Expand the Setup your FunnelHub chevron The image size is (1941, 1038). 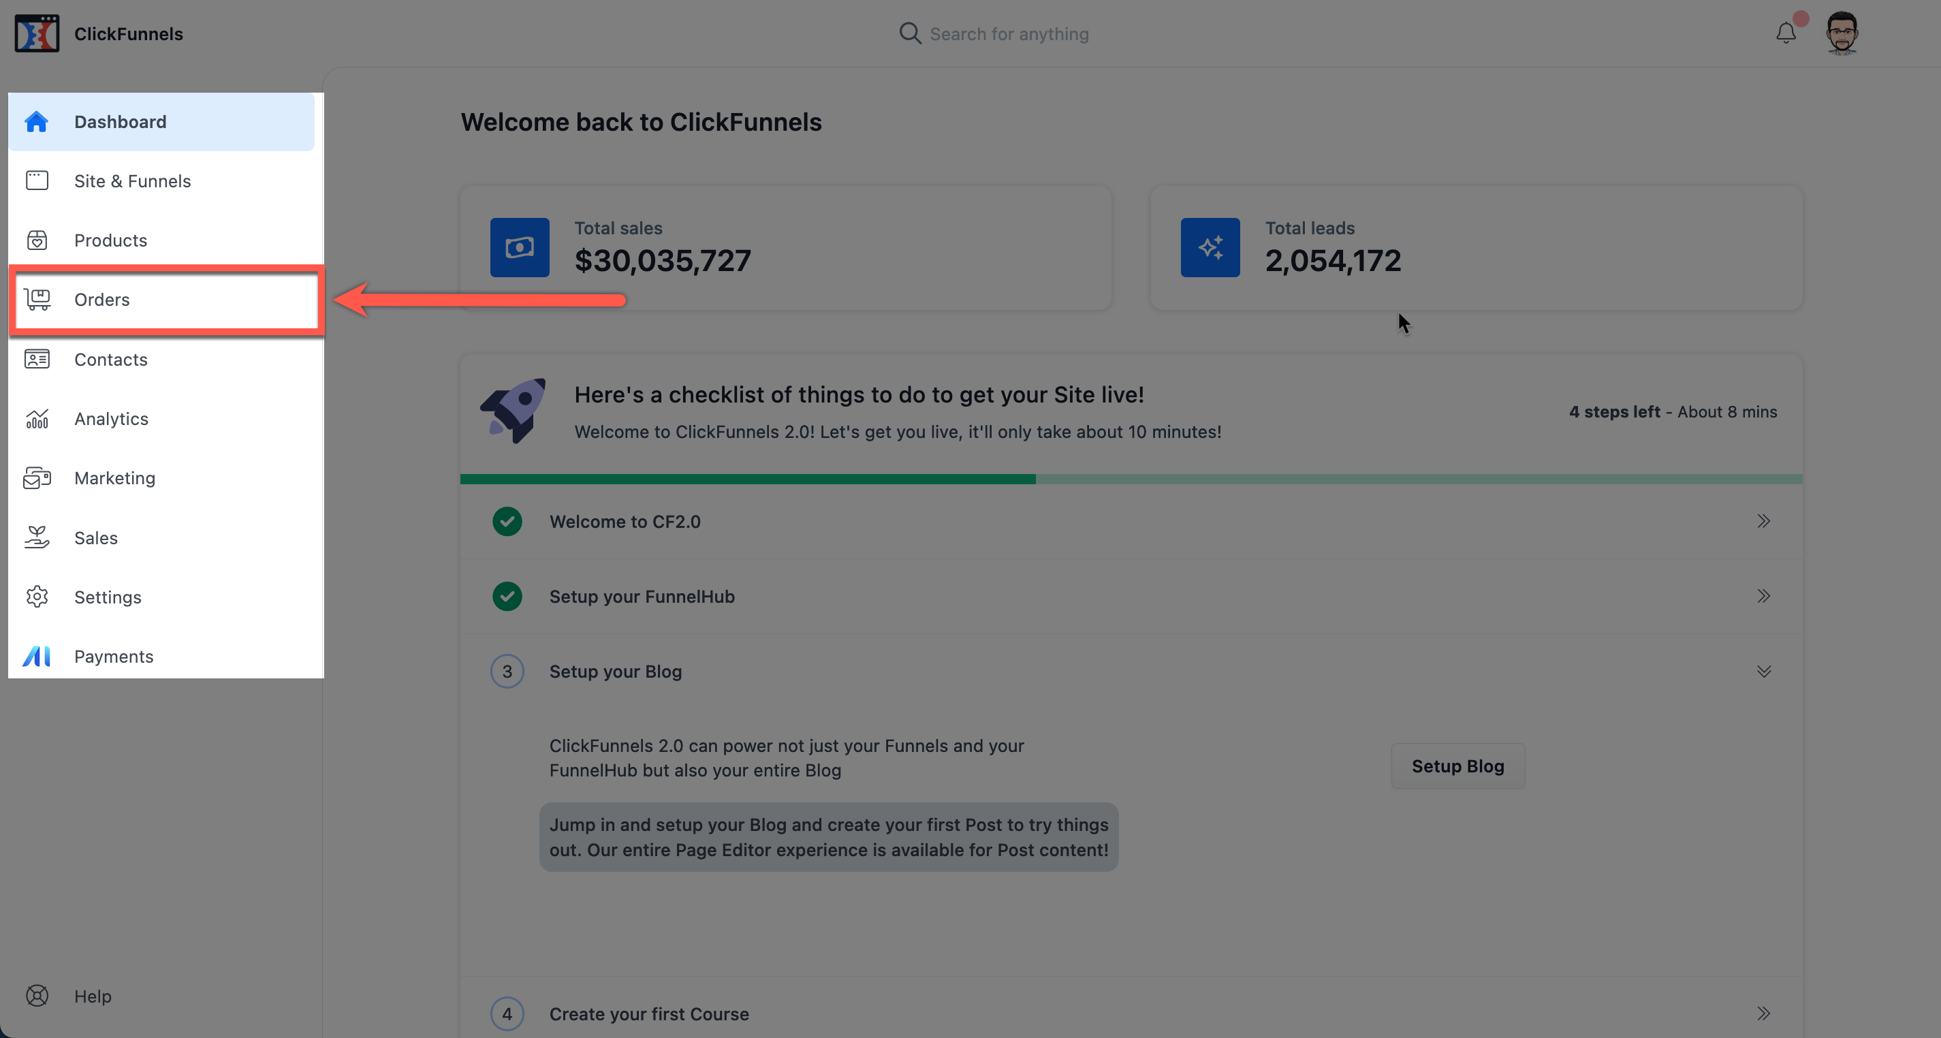1764,596
